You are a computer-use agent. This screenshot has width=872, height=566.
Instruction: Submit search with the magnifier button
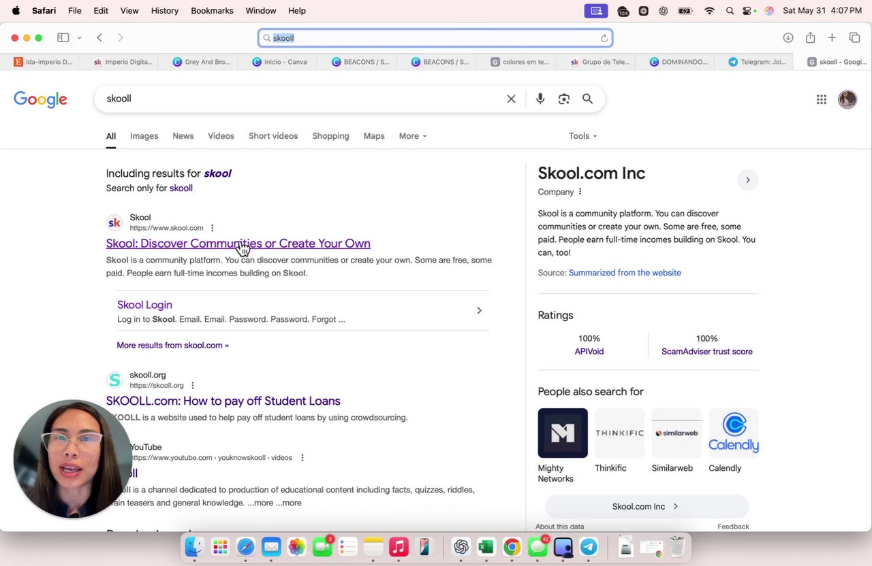587,99
